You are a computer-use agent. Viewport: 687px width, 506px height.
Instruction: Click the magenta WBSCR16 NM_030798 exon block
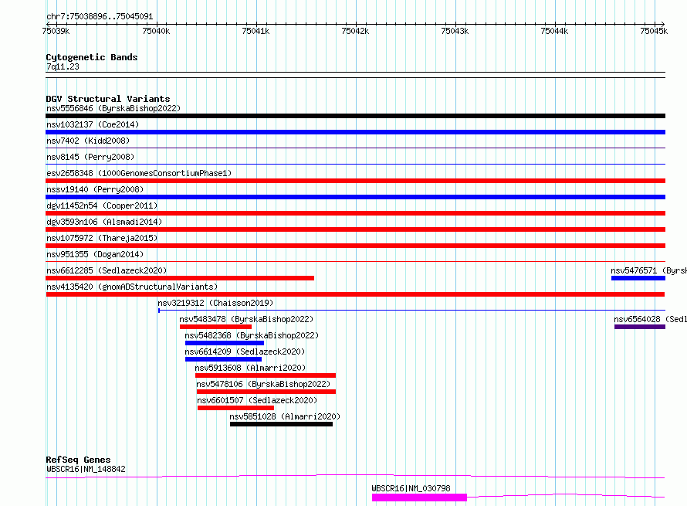pos(419,498)
